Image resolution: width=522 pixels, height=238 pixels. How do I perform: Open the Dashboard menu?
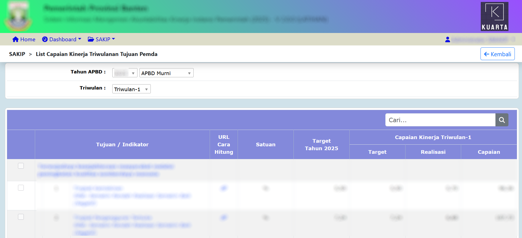(63, 39)
